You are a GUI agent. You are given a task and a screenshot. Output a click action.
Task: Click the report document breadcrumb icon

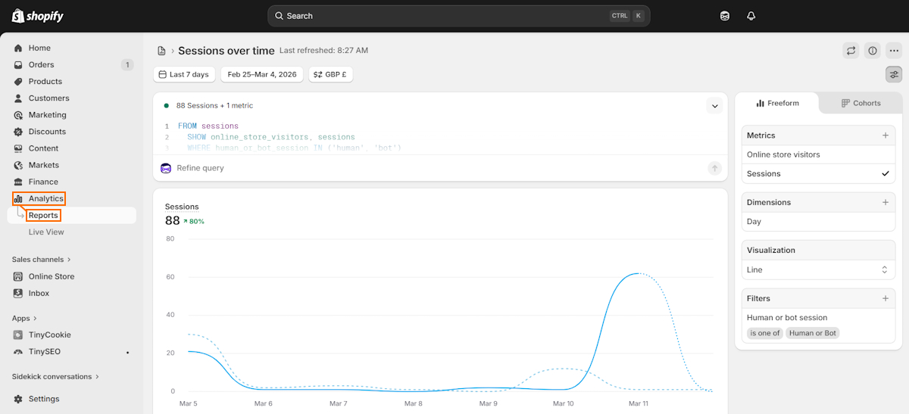click(x=161, y=51)
